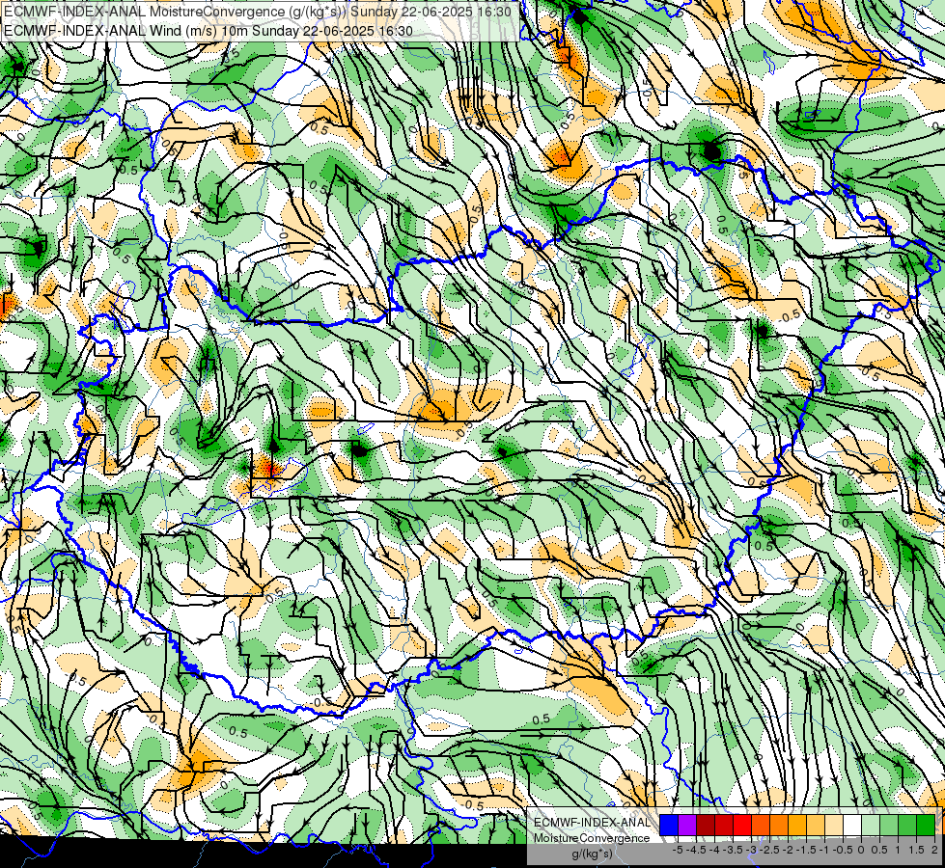Click the legend tick label -1.5
The image size is (945, 868).
tap(806, 850)
